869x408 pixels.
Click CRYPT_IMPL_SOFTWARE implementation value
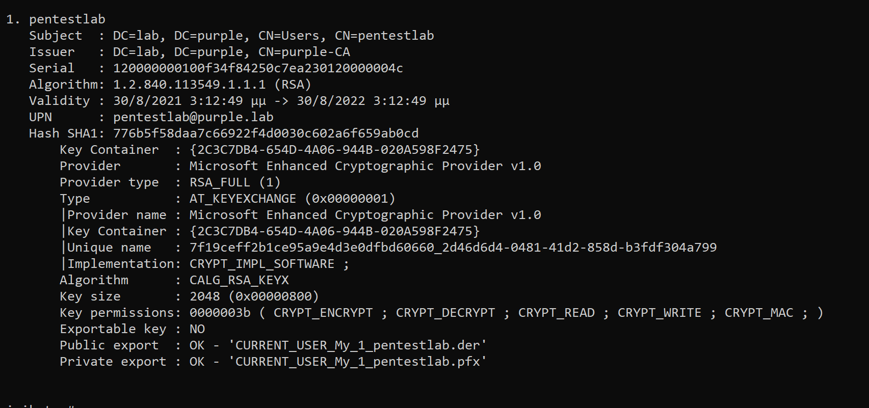[x=262, y=264]
